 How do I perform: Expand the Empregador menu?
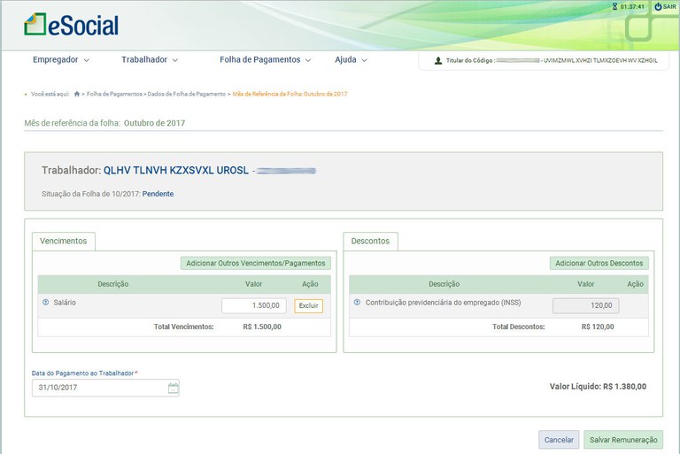tap(60, 60)
